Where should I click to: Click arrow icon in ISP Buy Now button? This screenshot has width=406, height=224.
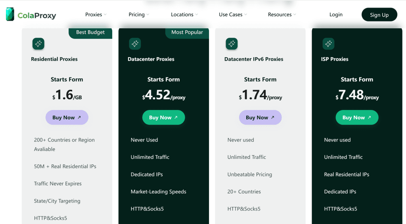tap(370, 118)
